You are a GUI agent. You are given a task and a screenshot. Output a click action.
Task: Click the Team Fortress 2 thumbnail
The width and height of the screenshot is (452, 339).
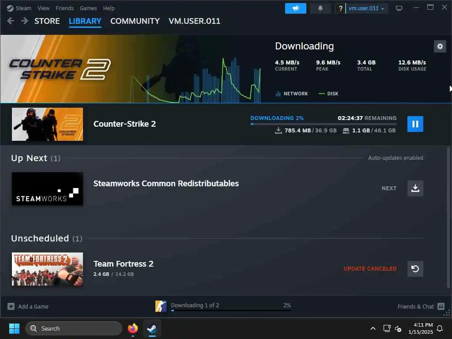47,269
